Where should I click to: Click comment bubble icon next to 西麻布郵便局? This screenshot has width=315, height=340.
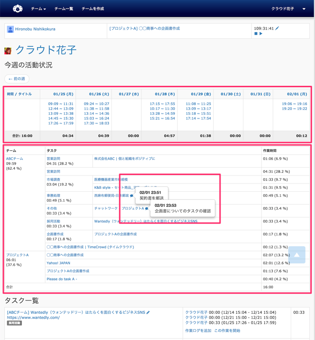pyautogui.click(x=132, y=196)
